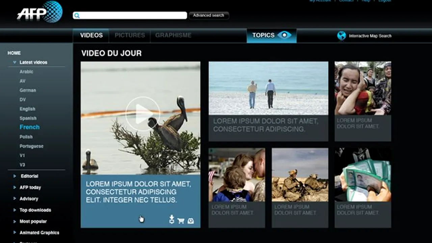Select Spanish in the language list
Viewport: 432px width, 243px height.
pyautogui.click(x=28, y=118)
